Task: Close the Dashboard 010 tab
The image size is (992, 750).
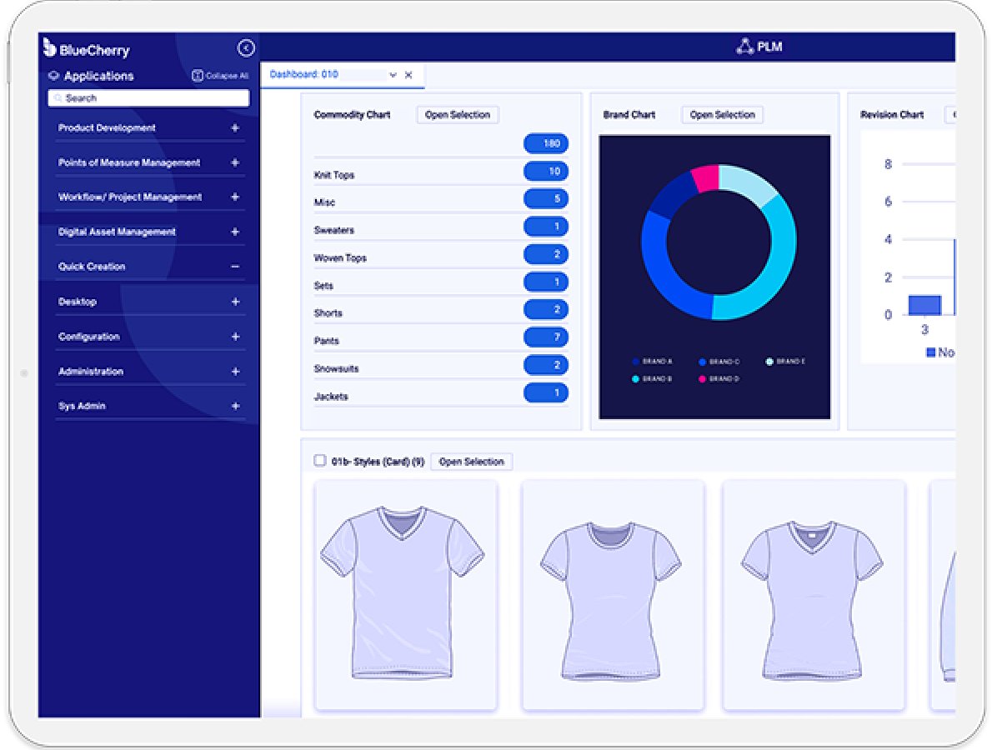Action: click(408, 75)
